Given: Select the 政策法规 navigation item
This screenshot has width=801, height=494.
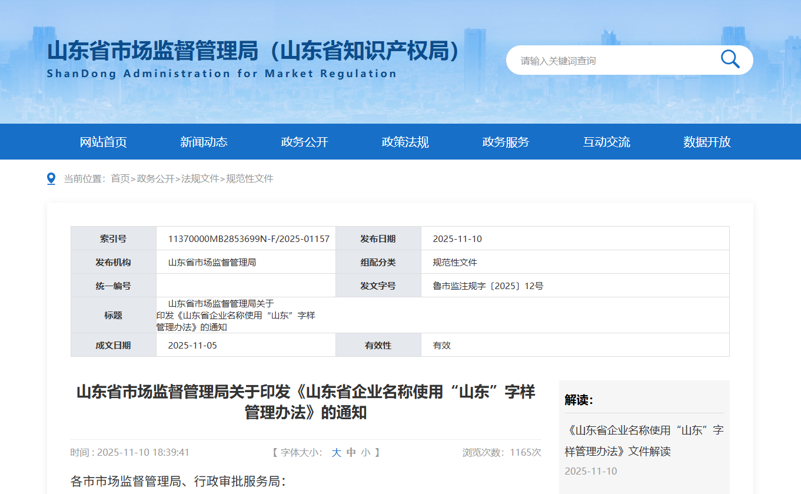Looking at the screenshot, I should (405, 142).
